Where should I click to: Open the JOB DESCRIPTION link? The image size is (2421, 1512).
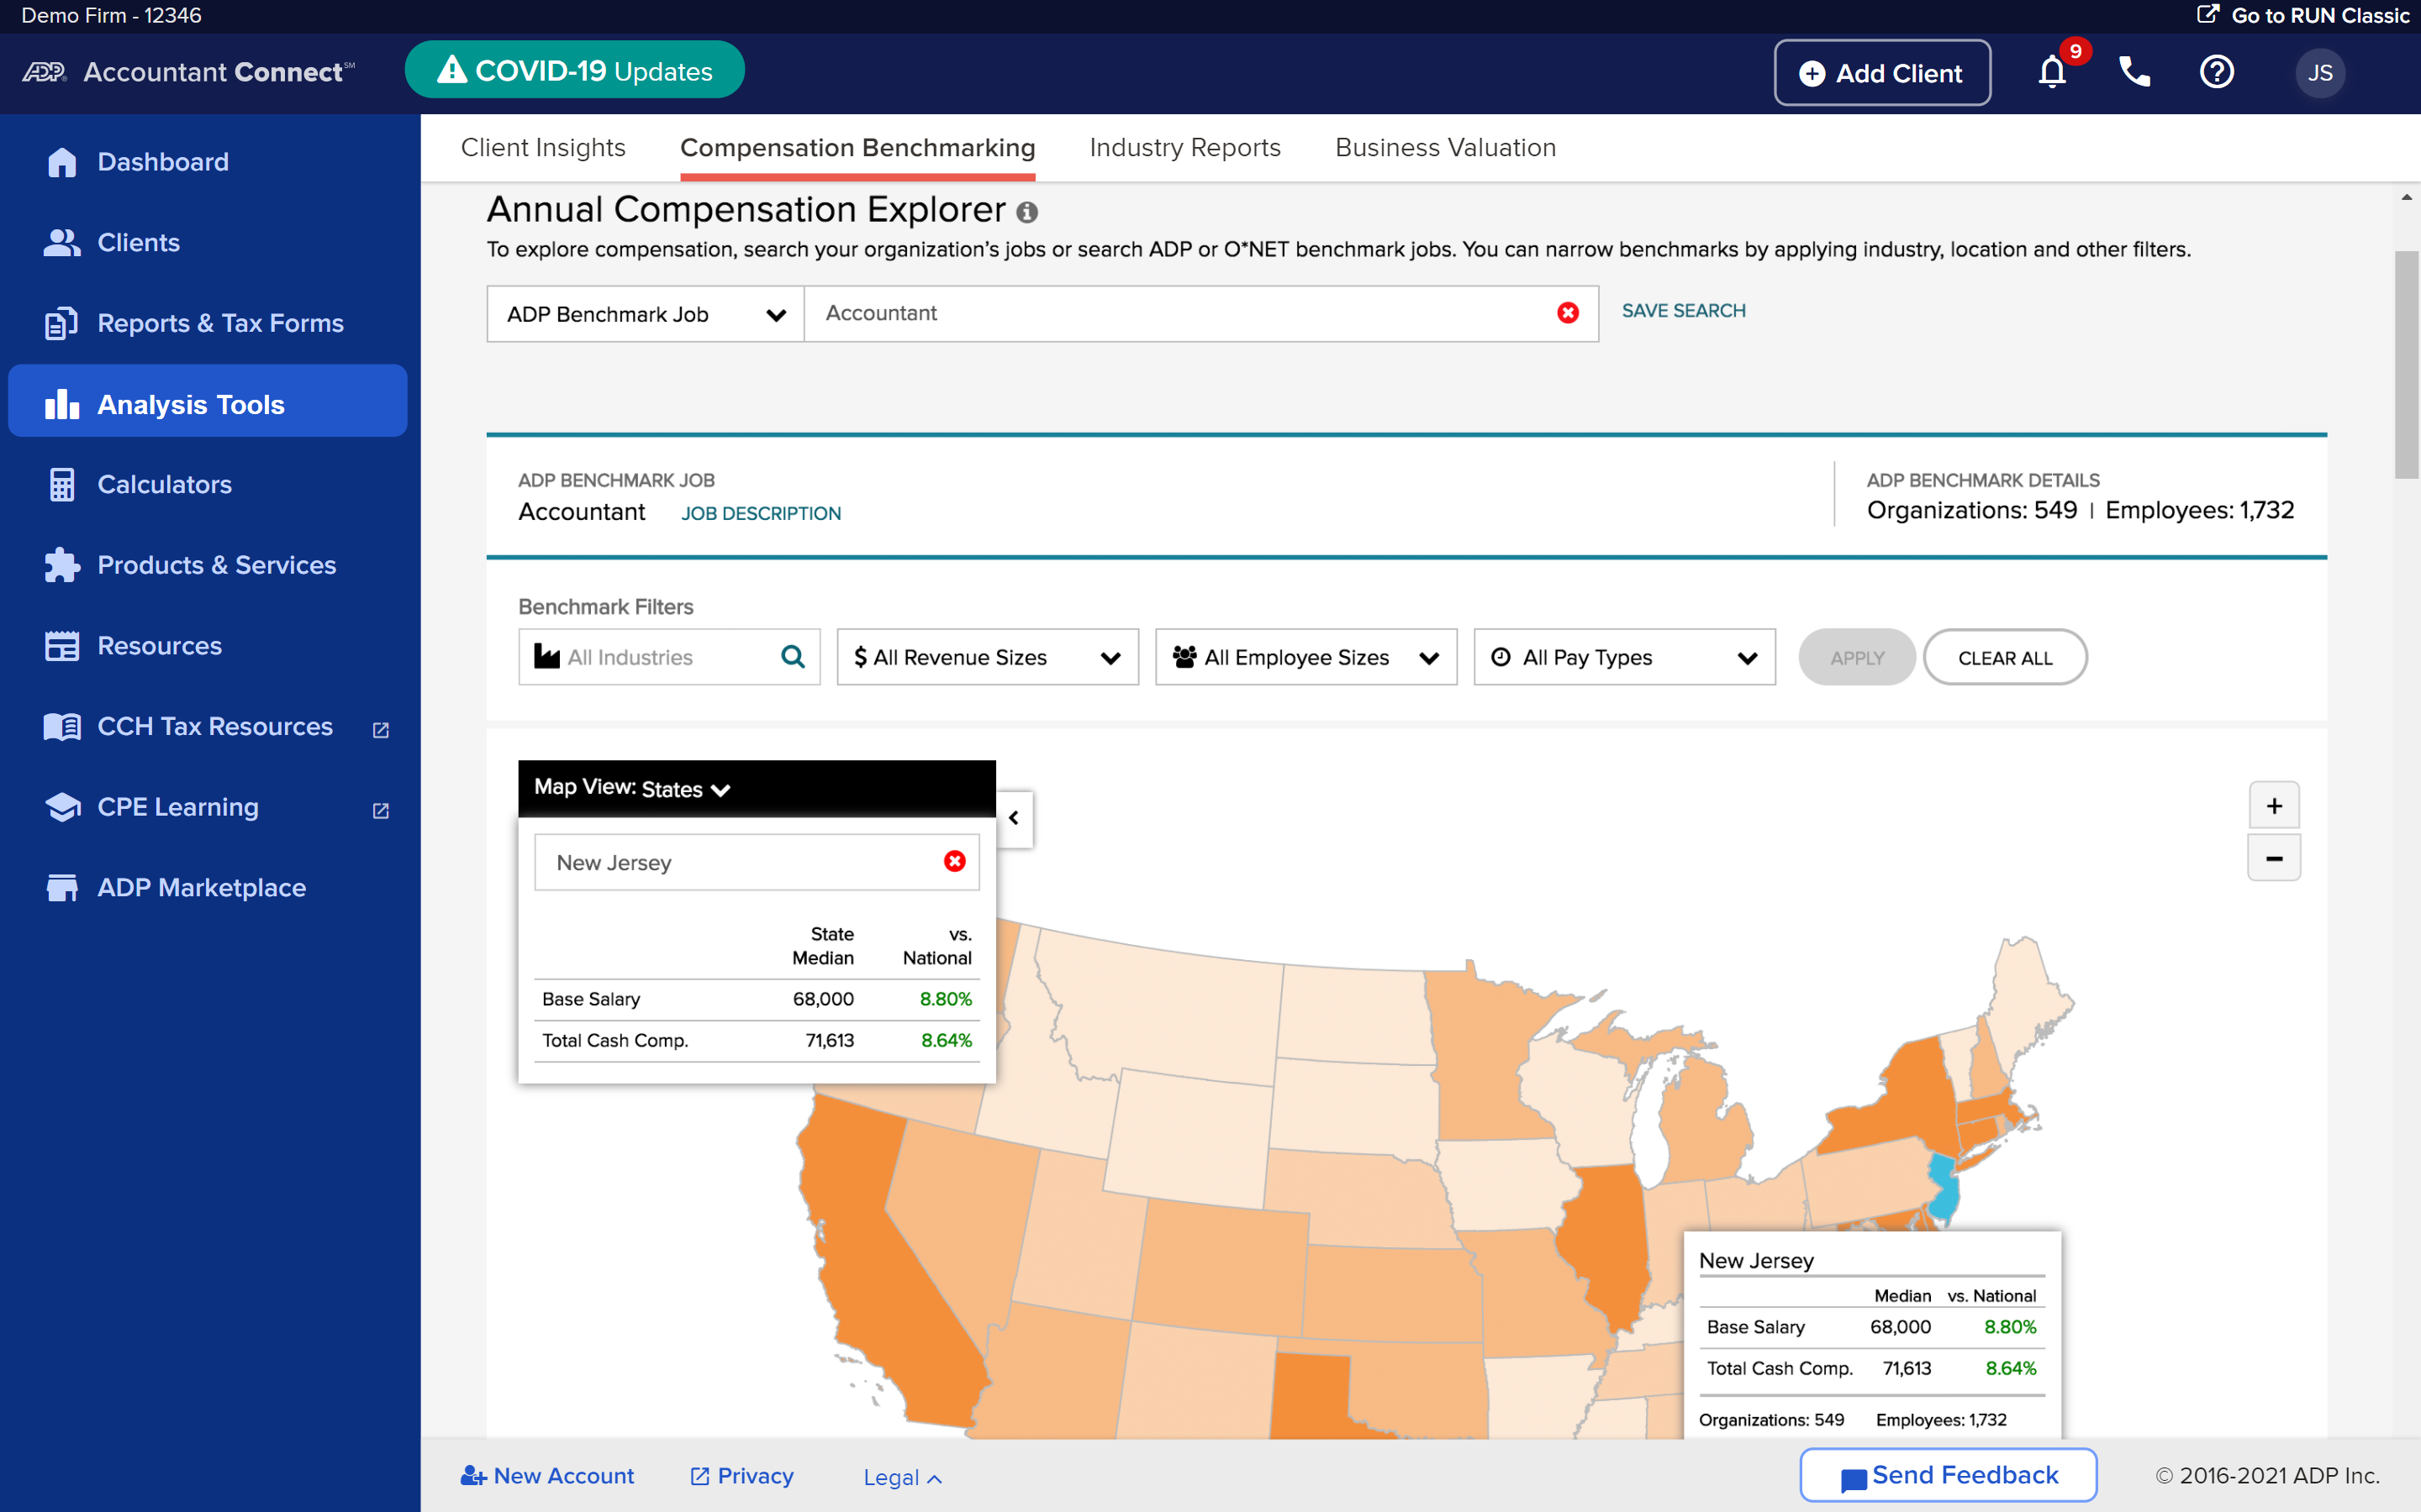(x=760, y=513)
